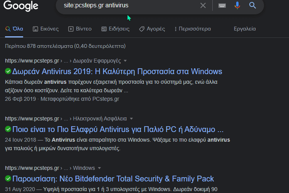Viewport: 289px width, 193px height.
Task: Open Εργαλεία search tools
Action: (x=245, y=29)
